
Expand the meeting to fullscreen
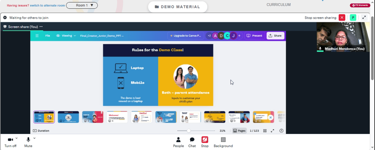pyautogui.click(x=364, y=18)
